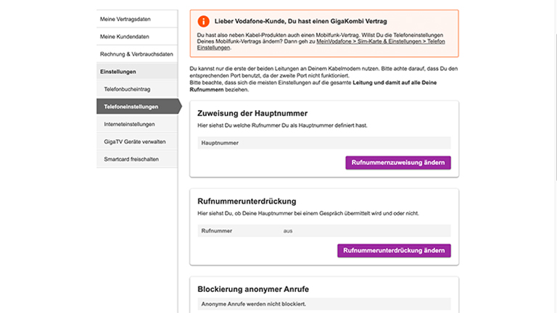The width and height of the screenshot is (557, 313).
Task: Click the Blockierung anonymer Anrufe heading
Action: [x=254, y=289]
